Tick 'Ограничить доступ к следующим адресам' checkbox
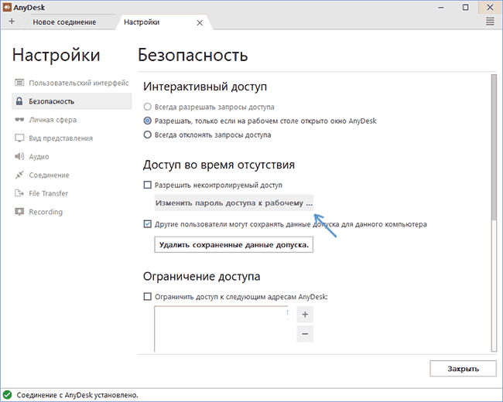503x402 pixels. click(x=148, y=296)
